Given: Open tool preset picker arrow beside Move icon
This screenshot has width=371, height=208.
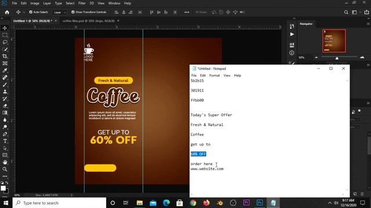Looking at the screenshot, I should (x=24, y=12).
